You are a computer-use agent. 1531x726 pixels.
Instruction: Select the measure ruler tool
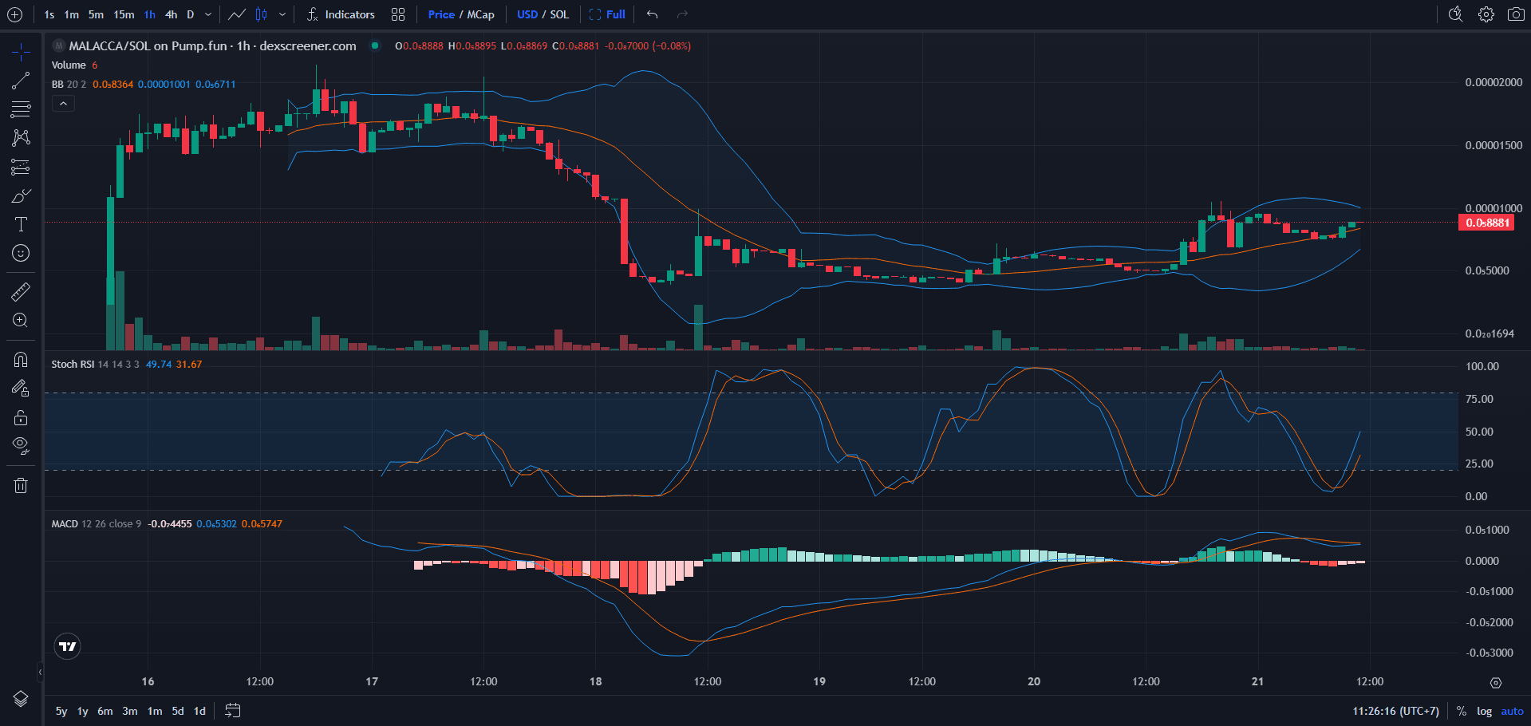point(20,291)
